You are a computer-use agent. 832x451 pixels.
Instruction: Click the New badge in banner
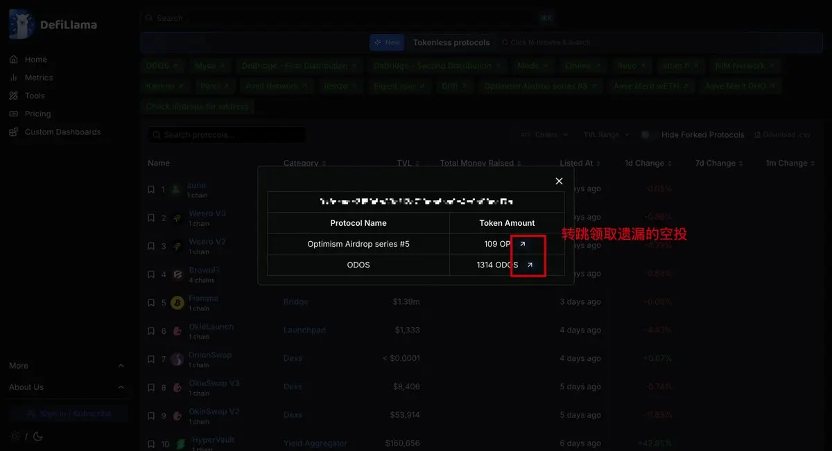pyautogui.click(x=387, y=42)
